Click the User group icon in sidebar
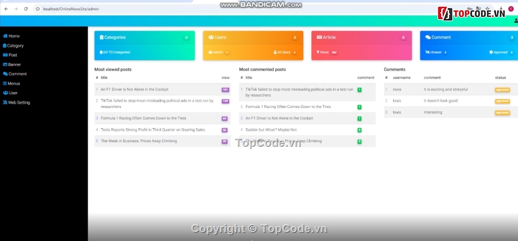 point(5,93)
